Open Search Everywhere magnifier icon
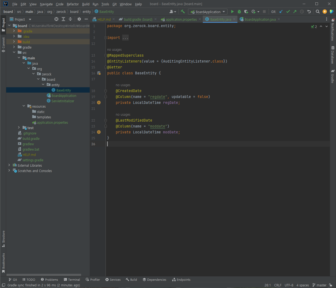 (x=318, y=12)
